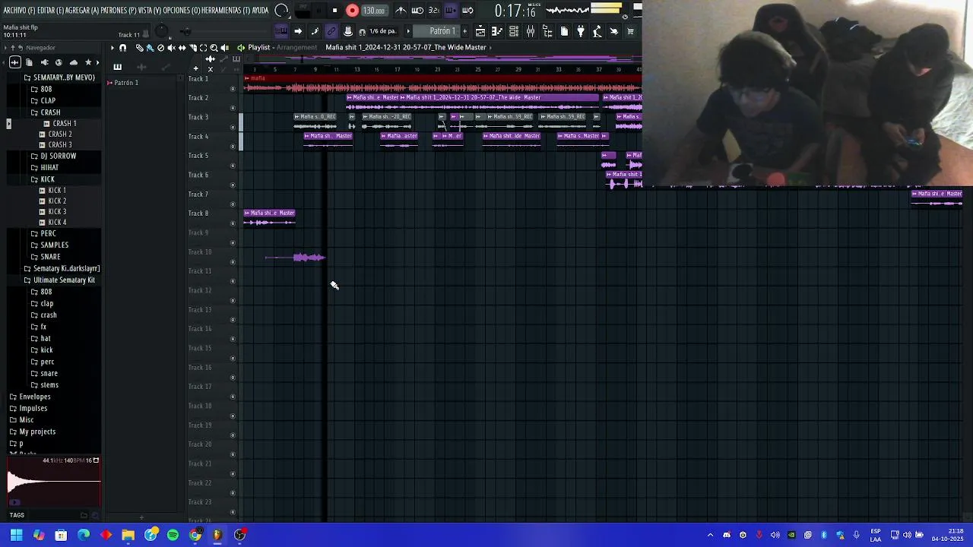
Task: Show browser files tab icon
Action: 29,62
